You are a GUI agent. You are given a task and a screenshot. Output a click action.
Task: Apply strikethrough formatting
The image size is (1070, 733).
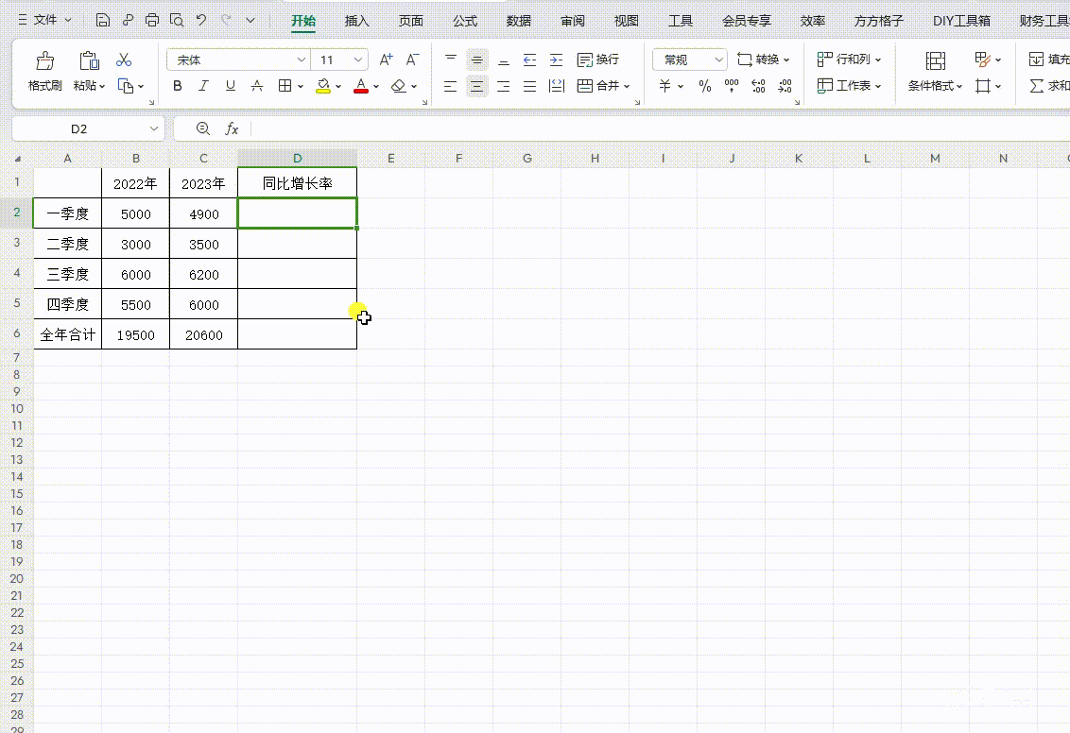tap(257, 86)
